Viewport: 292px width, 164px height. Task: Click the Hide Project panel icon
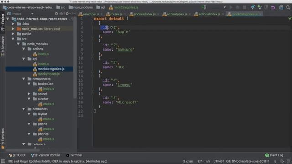coord(74,14)
